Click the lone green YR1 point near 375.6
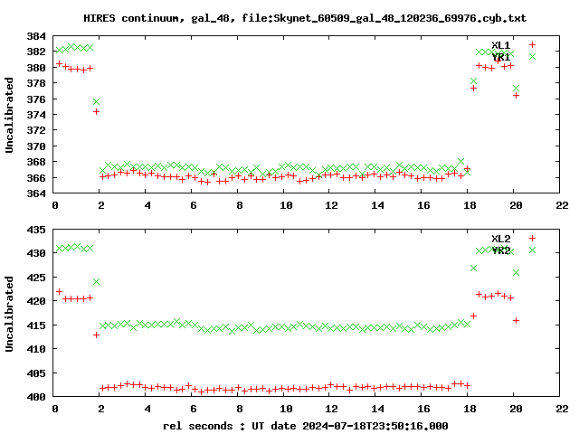Viewport: 579px width, 434px height. point(97,101)
